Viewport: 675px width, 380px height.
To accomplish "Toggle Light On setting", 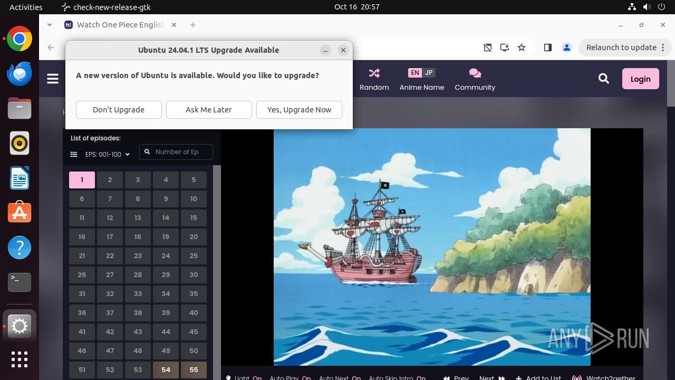I will [x=244, y=378].
